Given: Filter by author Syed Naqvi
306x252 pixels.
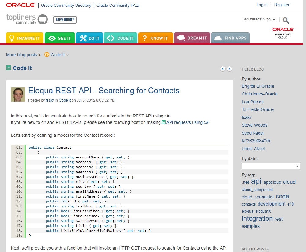Looking at the screenshot, I should click(x=252, y=133).
